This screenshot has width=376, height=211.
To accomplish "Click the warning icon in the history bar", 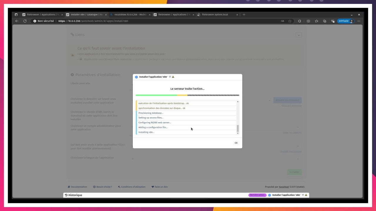I will [306, 195].
